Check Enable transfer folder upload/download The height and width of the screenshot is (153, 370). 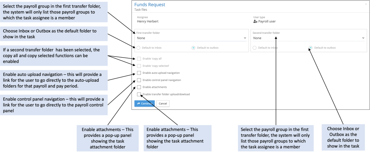[139, 94]
